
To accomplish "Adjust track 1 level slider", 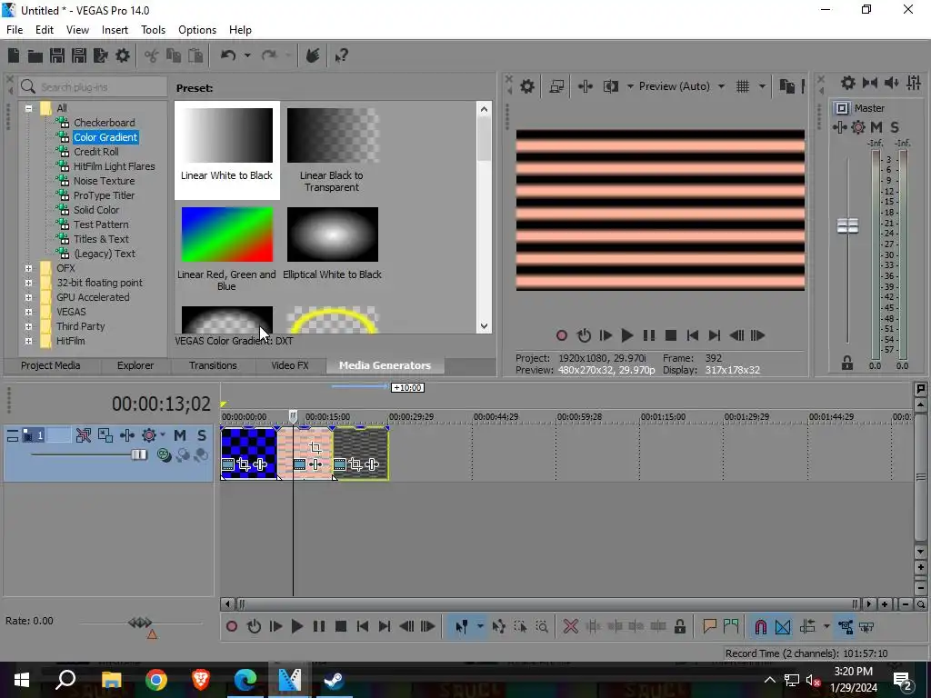I will click(x=138, y=454).
